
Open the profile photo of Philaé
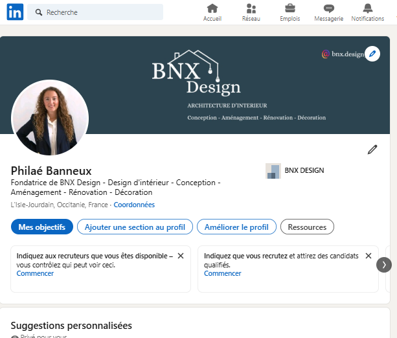coord(50,118)
